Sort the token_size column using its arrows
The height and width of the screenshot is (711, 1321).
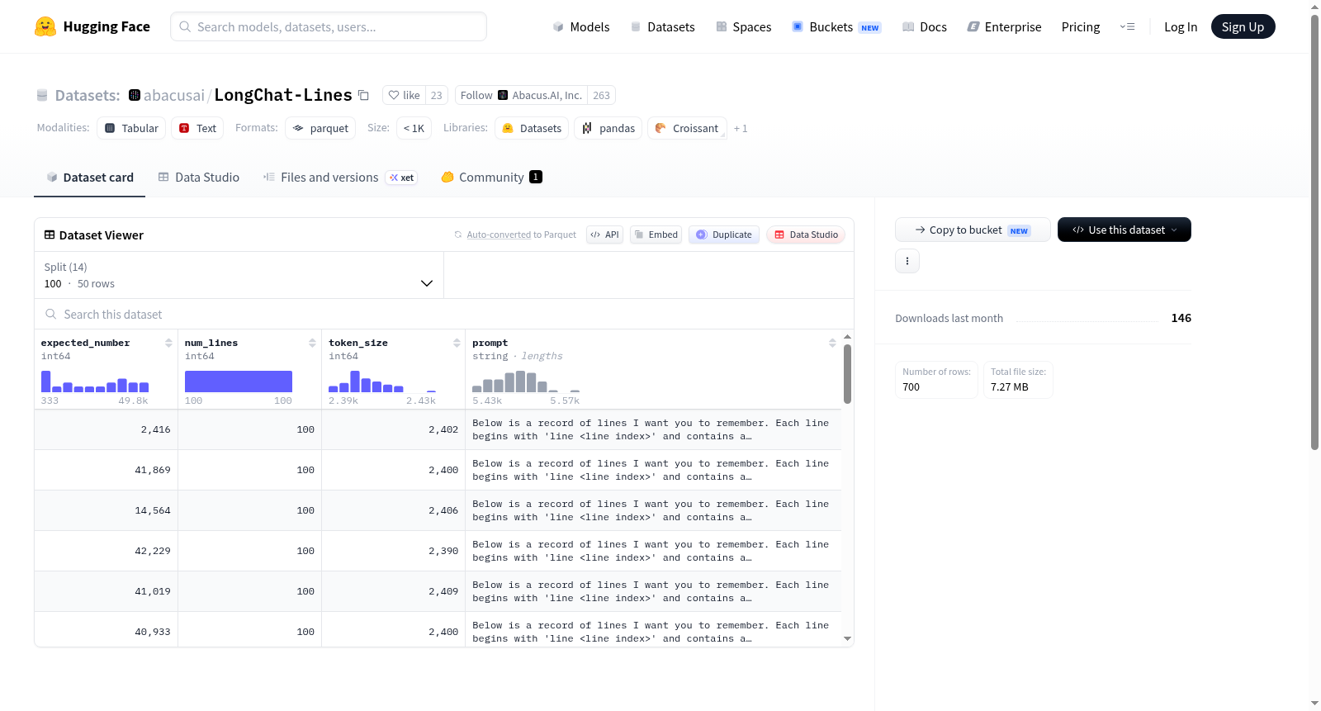[457, 343]
